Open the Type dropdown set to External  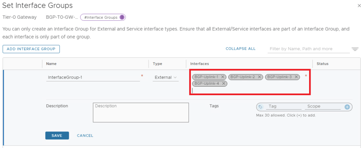[x=166, y=77]
